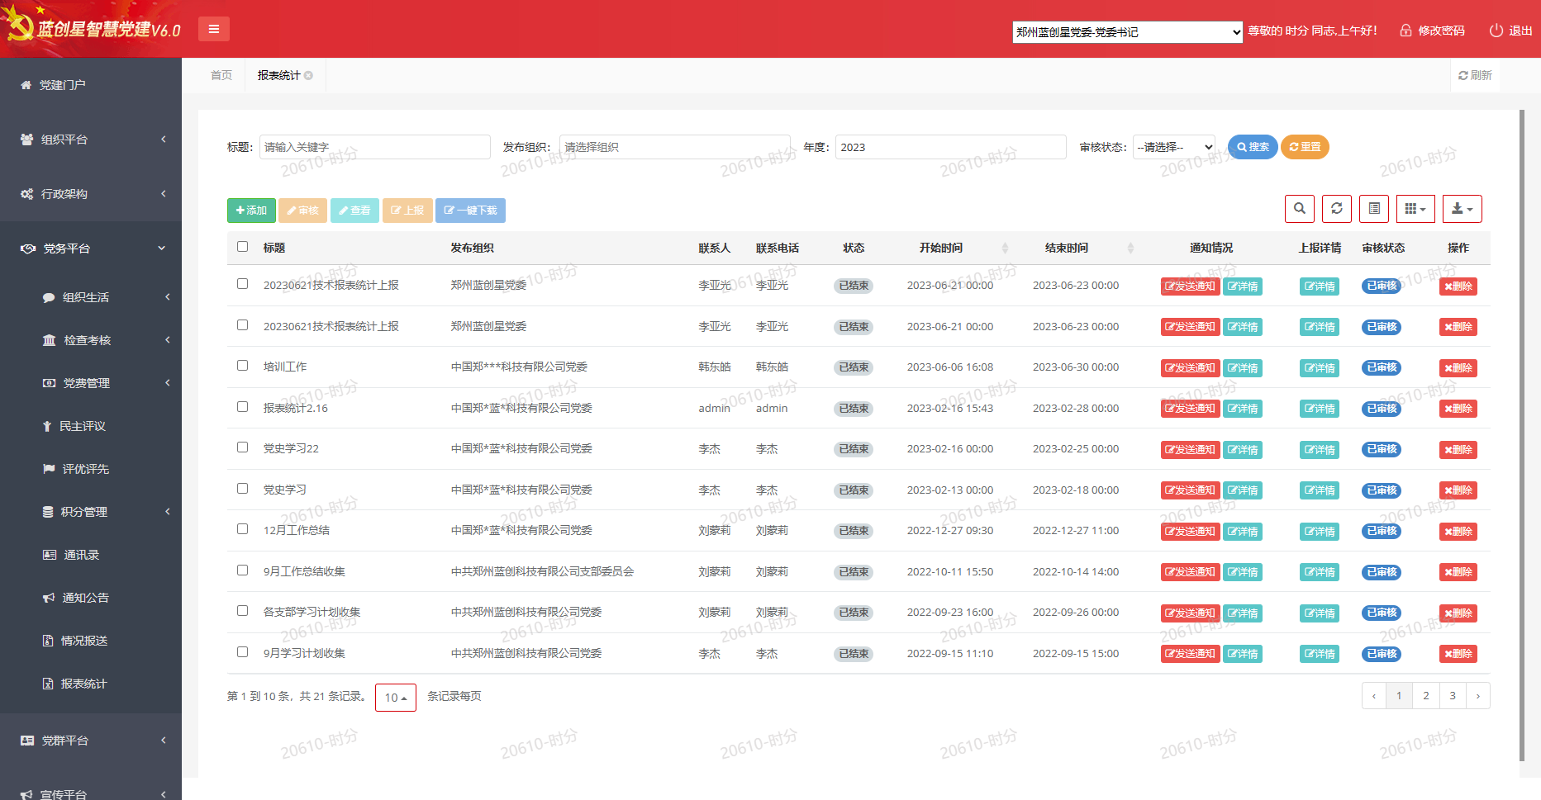Viewport: 1541px width, 800px height.
Task: Collapse the 党务平台 menu chevron
Action: (x=162, y=248)
